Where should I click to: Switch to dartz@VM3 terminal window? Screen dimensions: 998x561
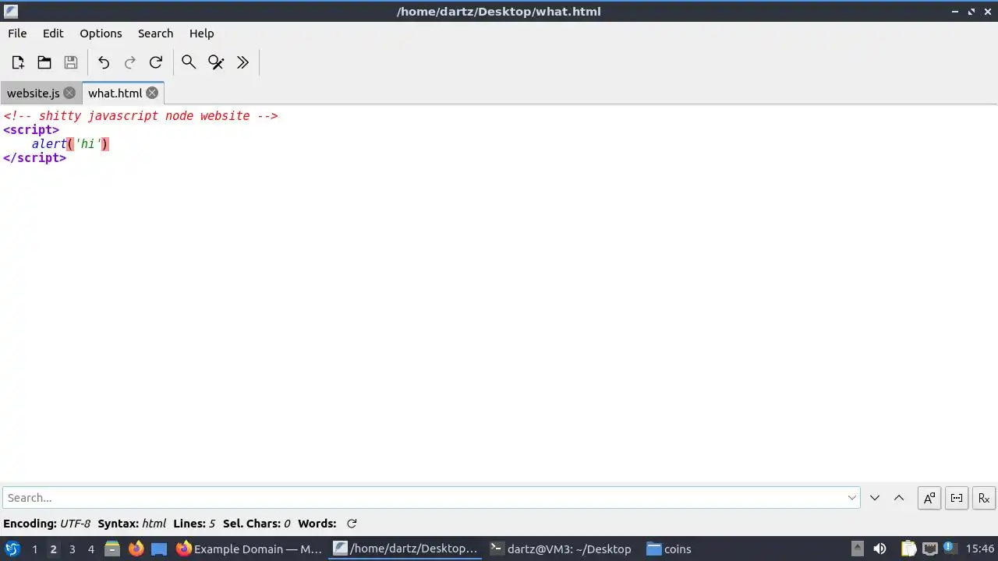pos(561,549)
